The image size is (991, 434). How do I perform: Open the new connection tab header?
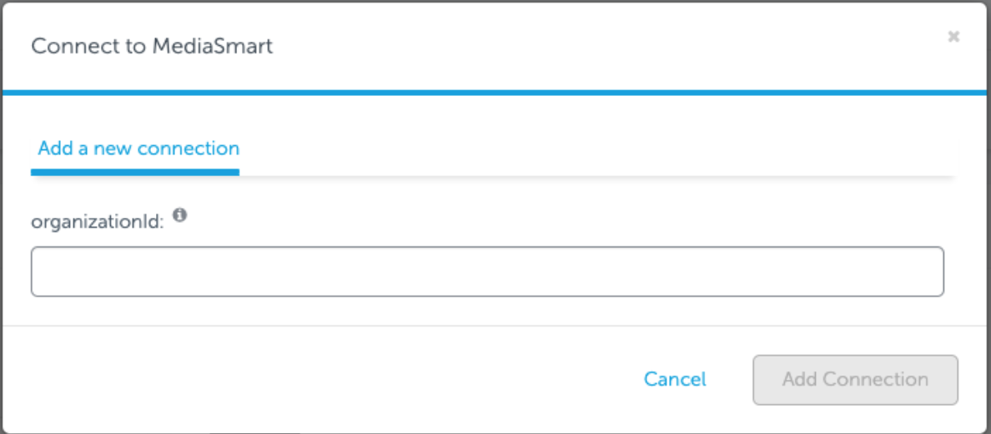coord(138,149)
